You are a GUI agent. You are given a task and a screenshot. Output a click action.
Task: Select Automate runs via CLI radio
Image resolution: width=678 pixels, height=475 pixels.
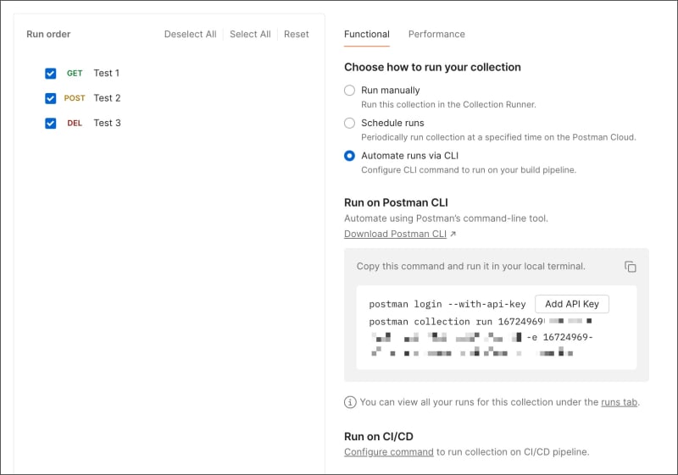click(x=349, y=156)
